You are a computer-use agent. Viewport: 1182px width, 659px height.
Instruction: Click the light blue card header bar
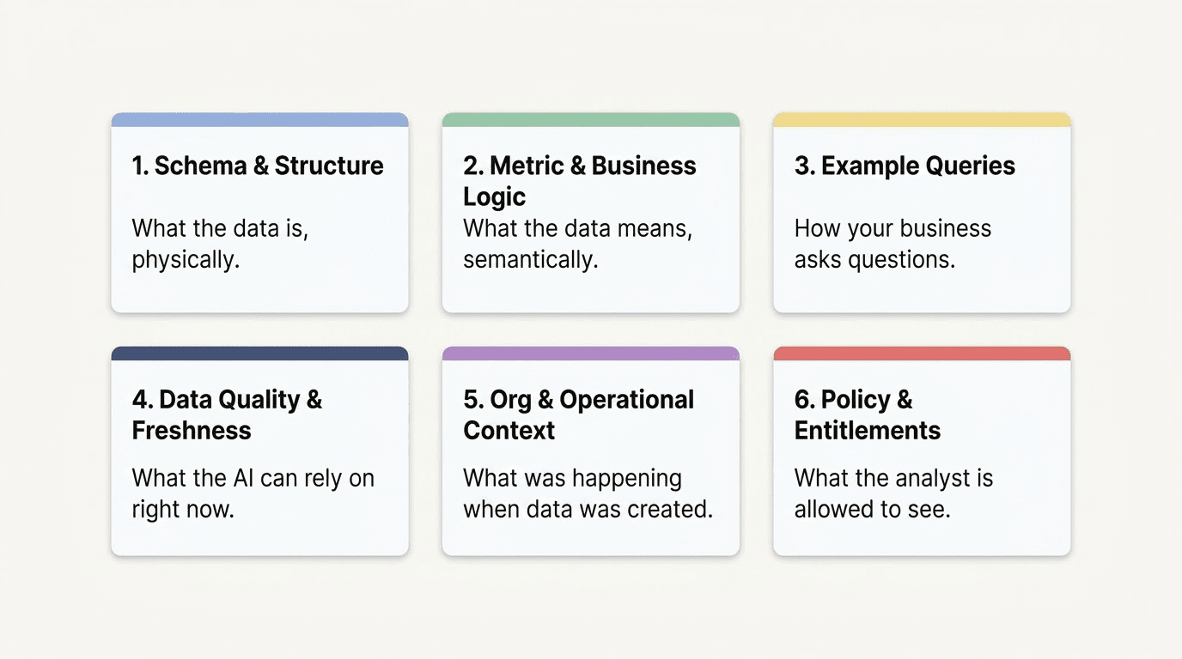pyautogui.click(x=259, y=120)
